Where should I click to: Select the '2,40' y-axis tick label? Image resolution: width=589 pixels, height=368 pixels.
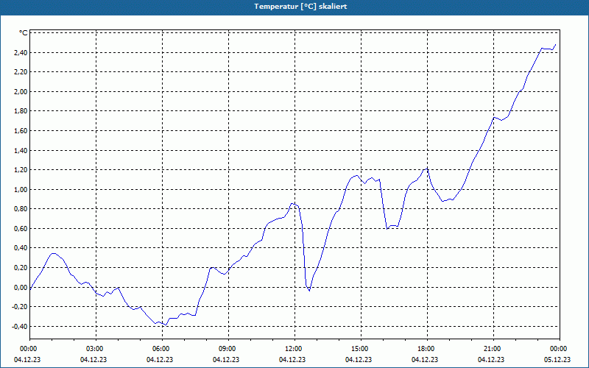20,52
